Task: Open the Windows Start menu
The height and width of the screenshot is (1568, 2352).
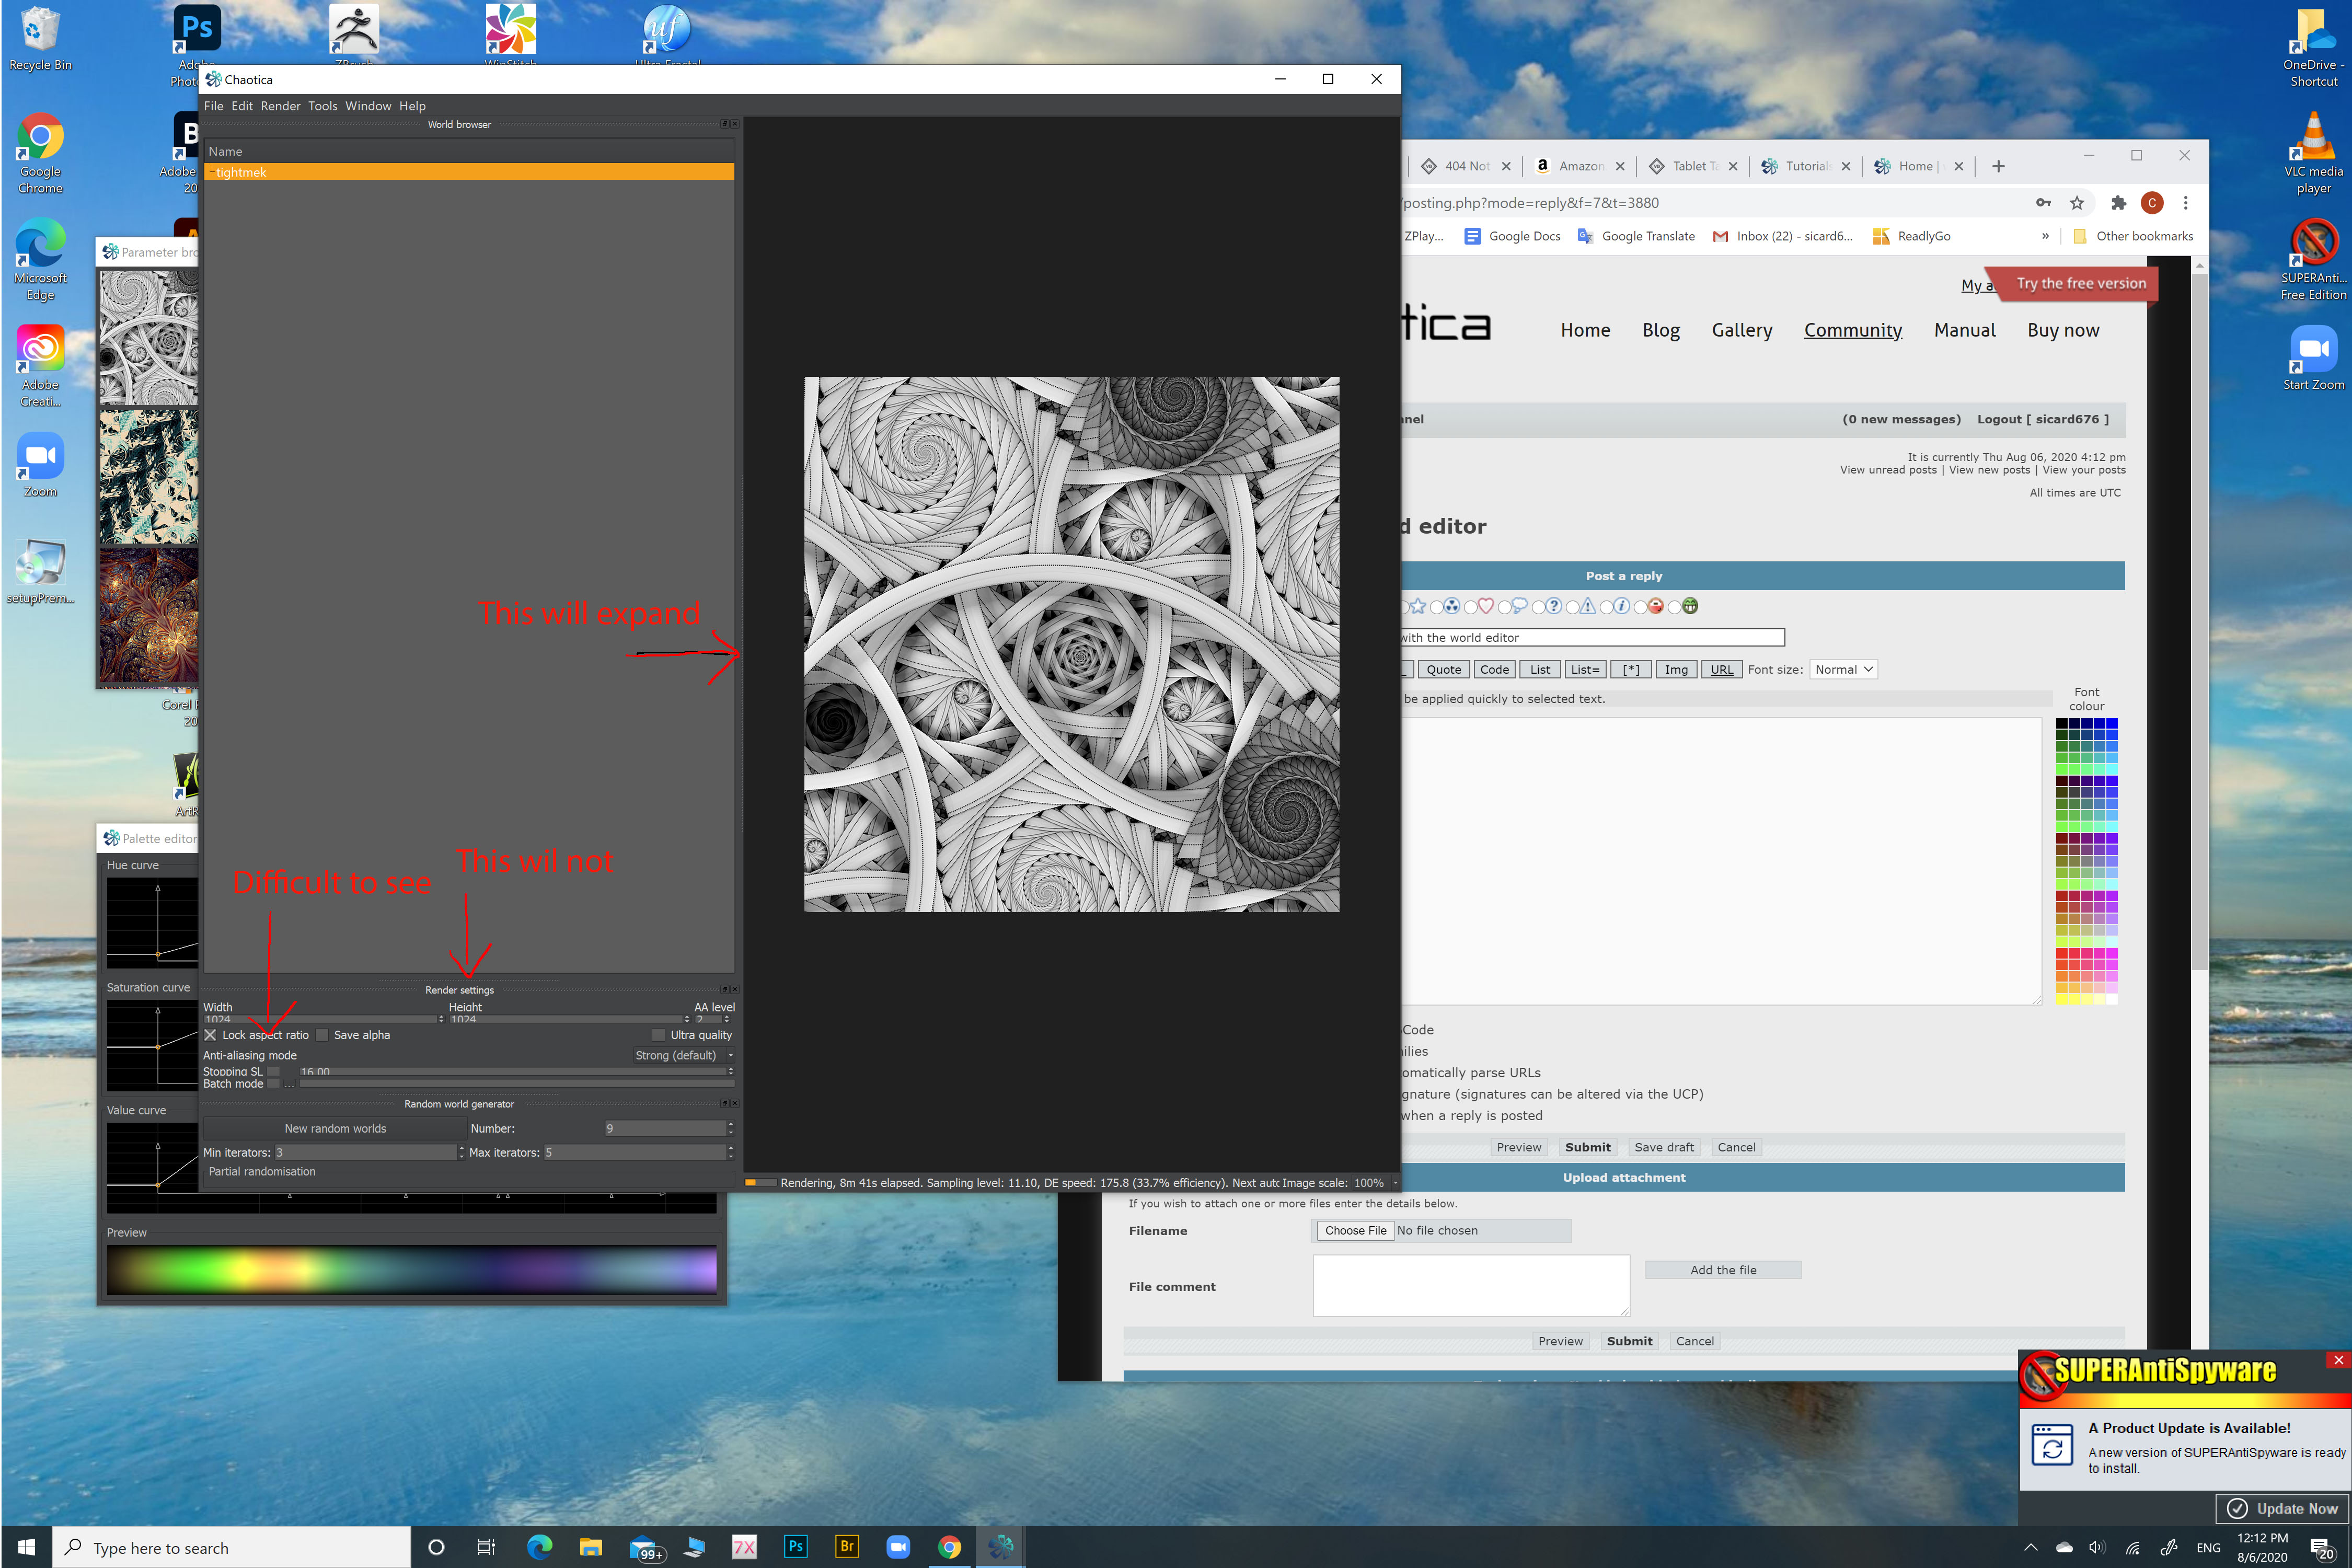Action: pyautogui.click(x=26, y=1547)
